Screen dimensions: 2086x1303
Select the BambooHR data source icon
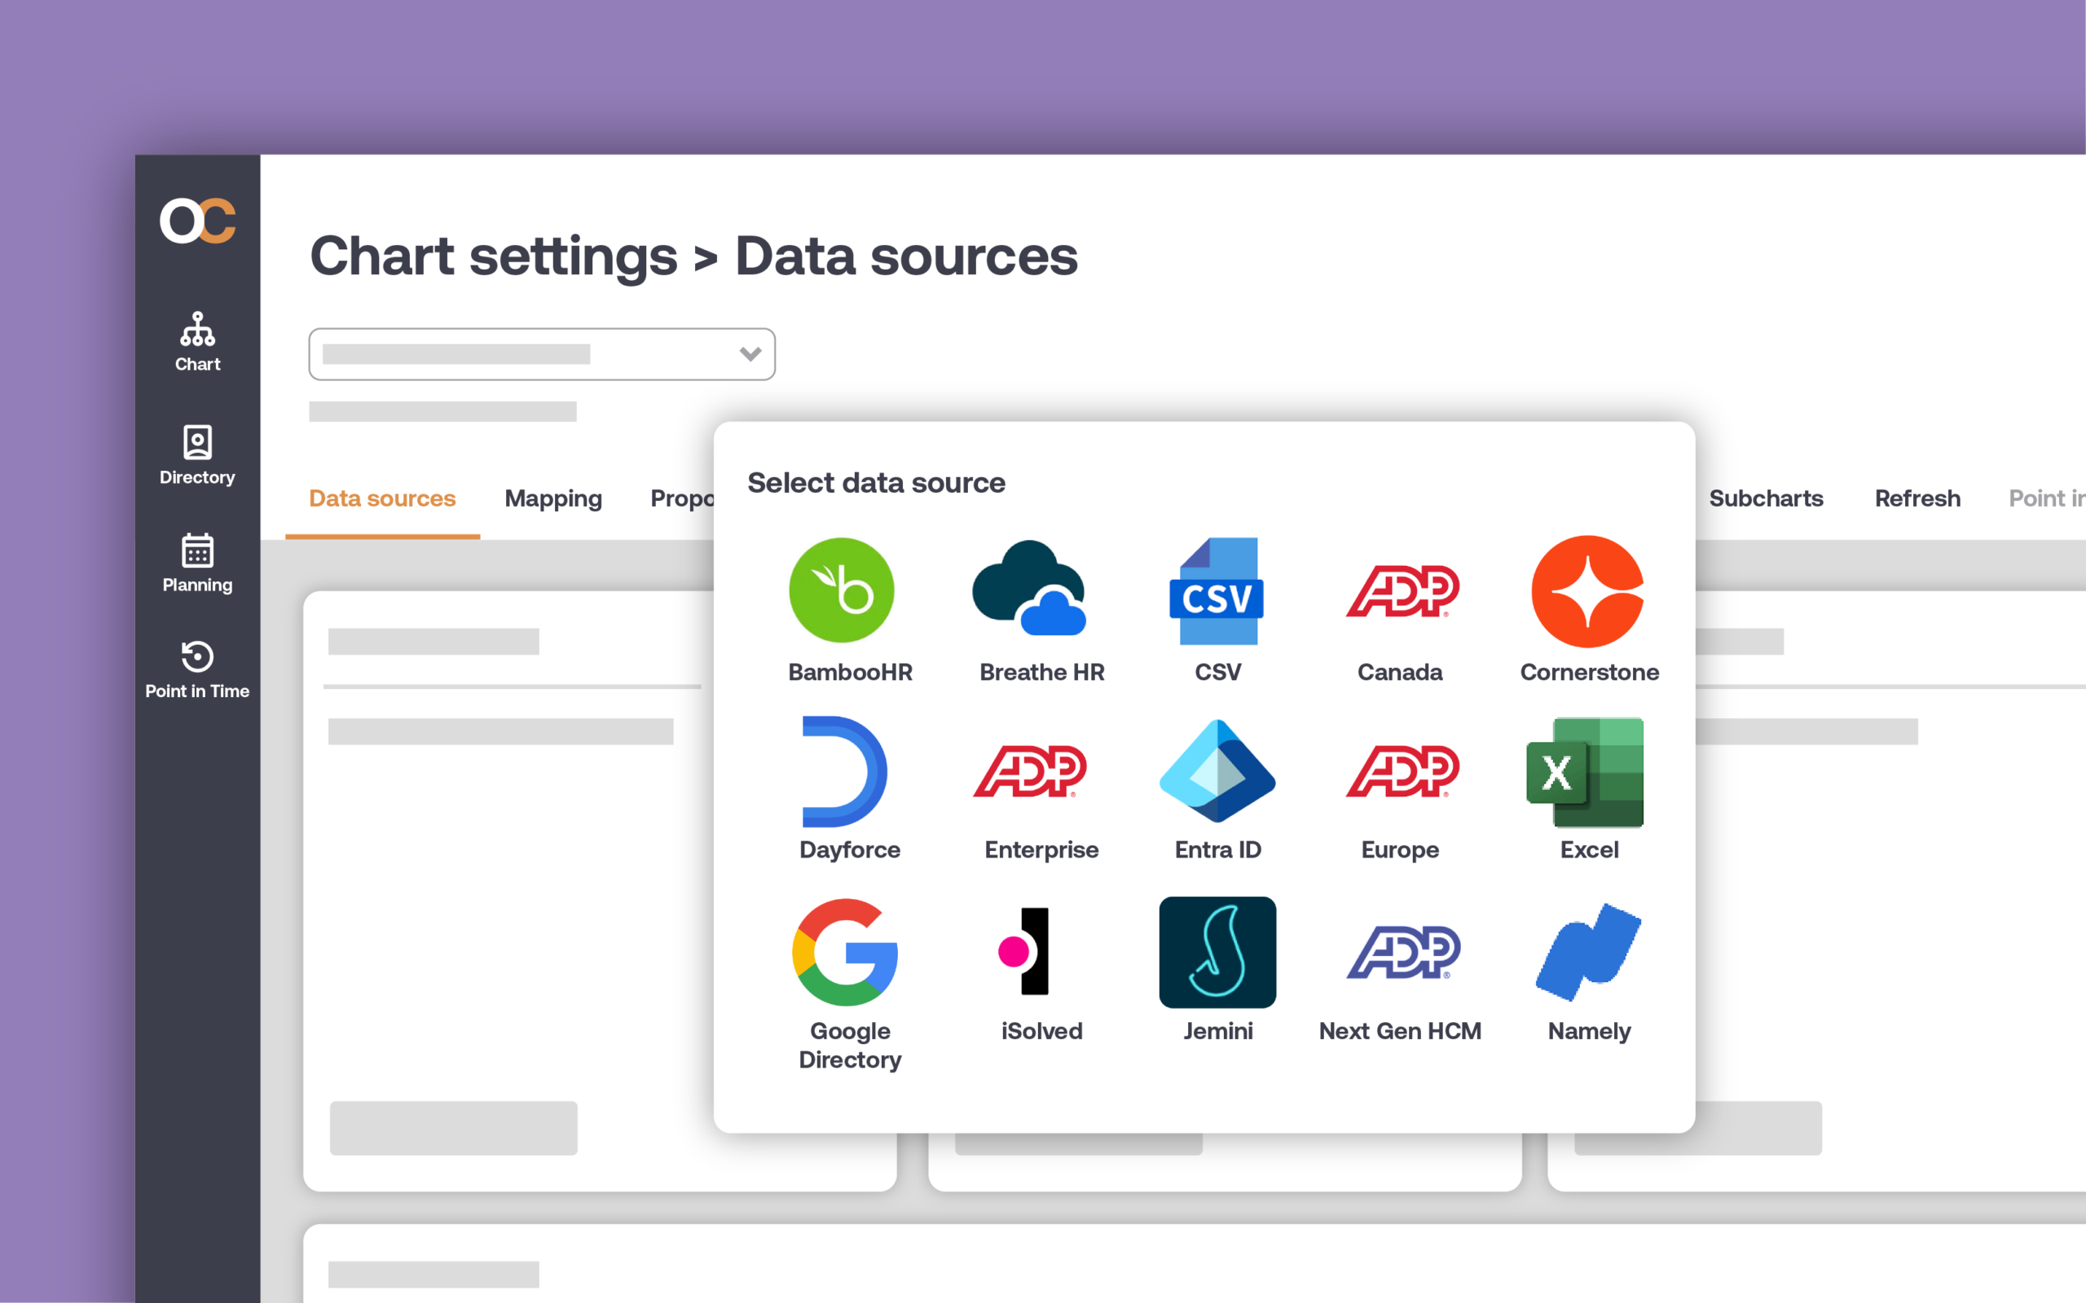(841, 591)
